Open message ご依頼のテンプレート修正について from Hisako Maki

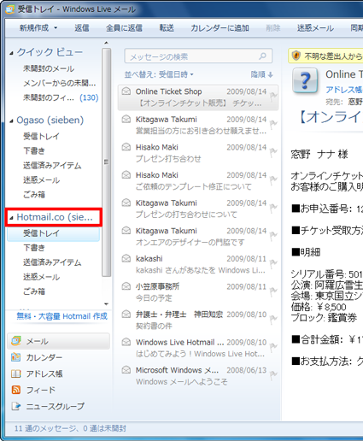pos(198,180)
